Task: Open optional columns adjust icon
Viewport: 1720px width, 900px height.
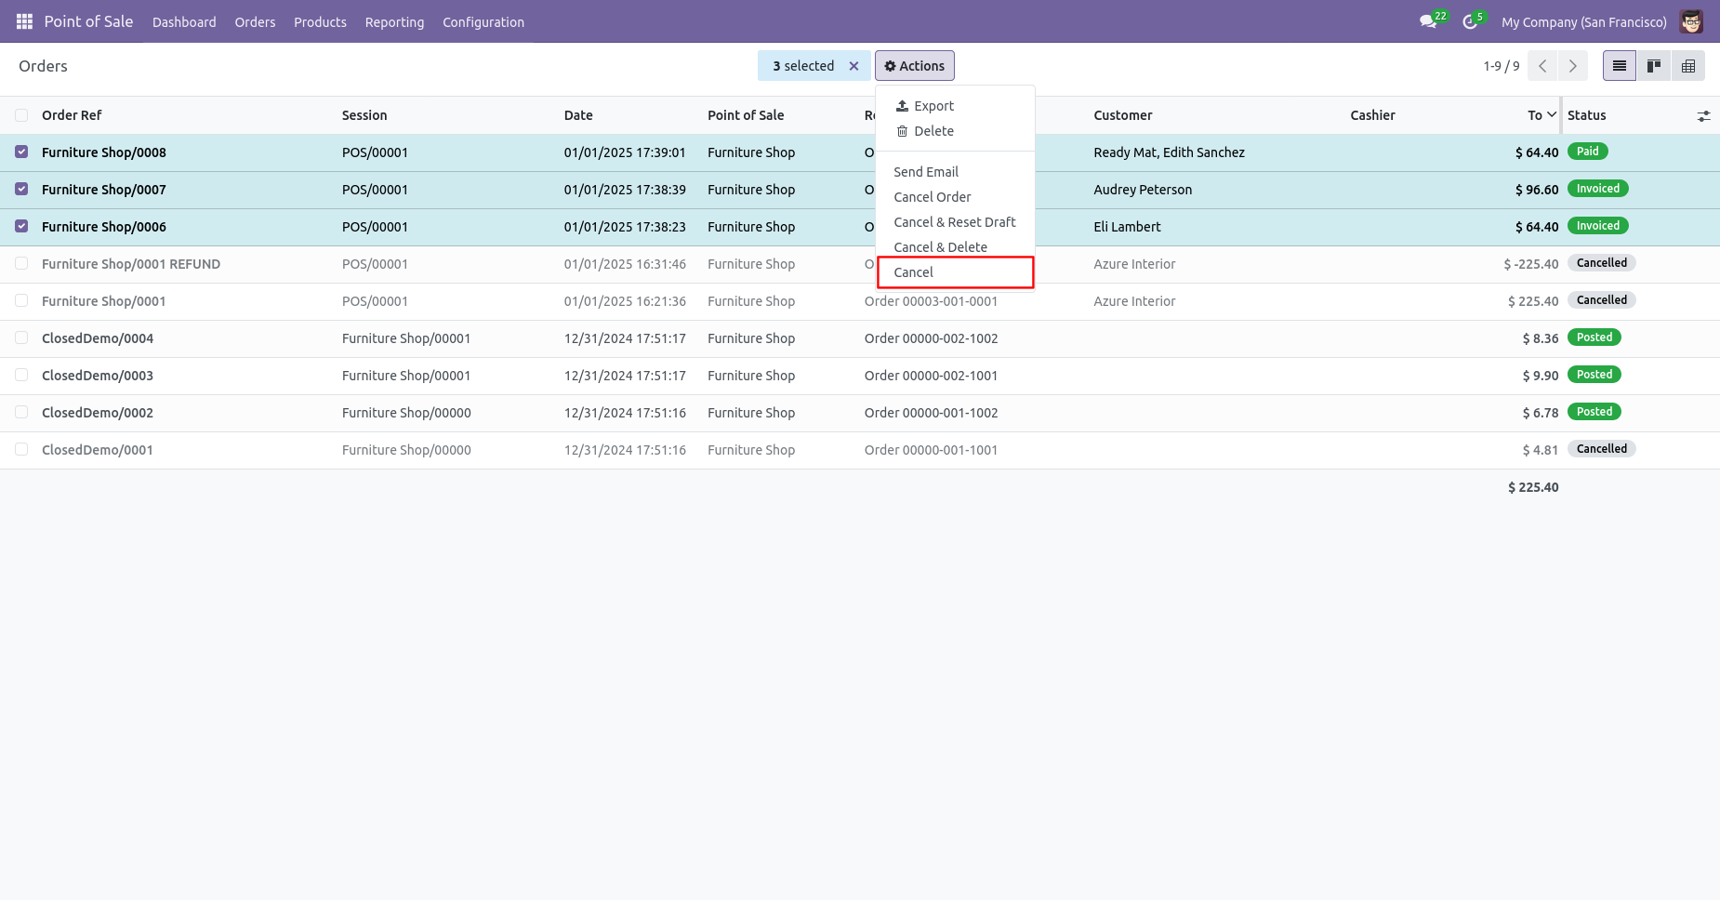Action: [1703, 116]
